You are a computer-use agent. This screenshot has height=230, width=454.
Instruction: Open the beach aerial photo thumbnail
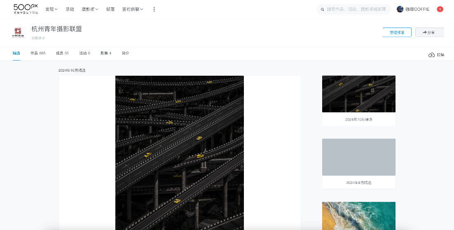point(359,216)
